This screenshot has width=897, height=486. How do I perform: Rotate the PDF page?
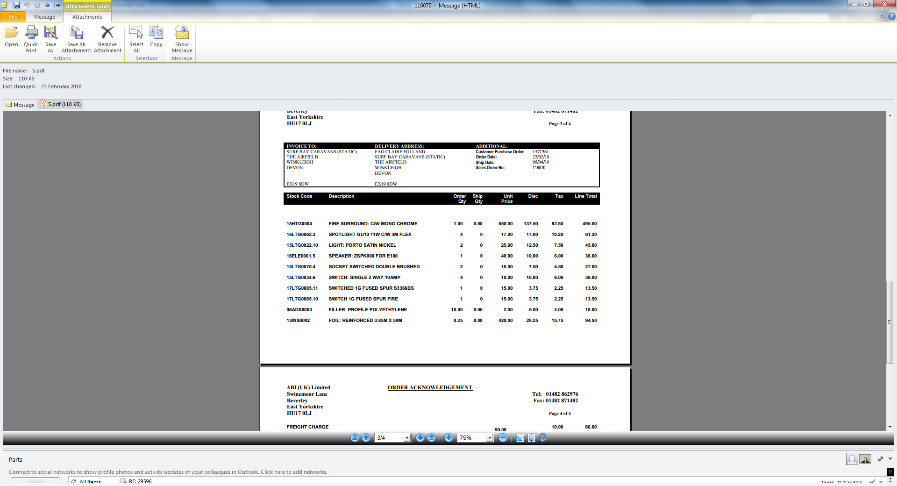543,438
